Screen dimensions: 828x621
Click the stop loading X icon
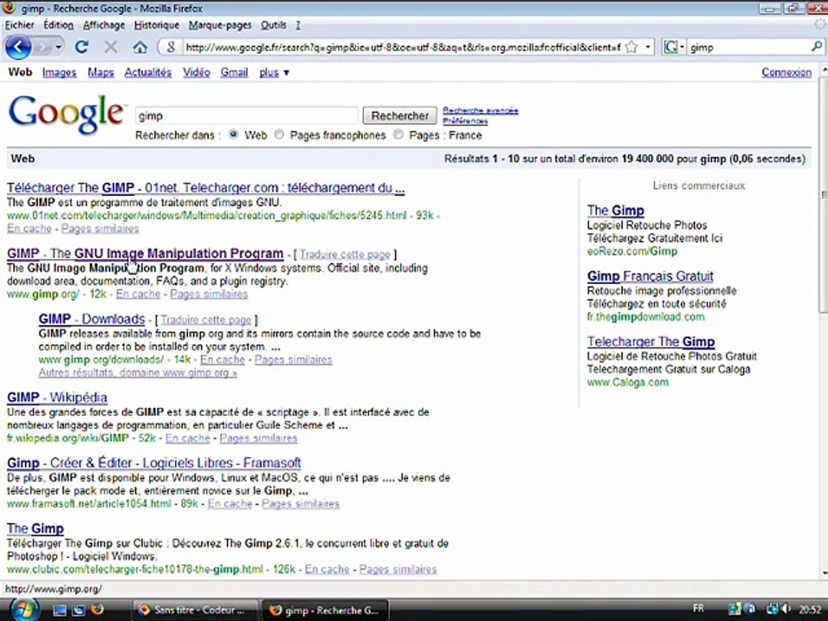pyautogui.click(x=110, y=47)
